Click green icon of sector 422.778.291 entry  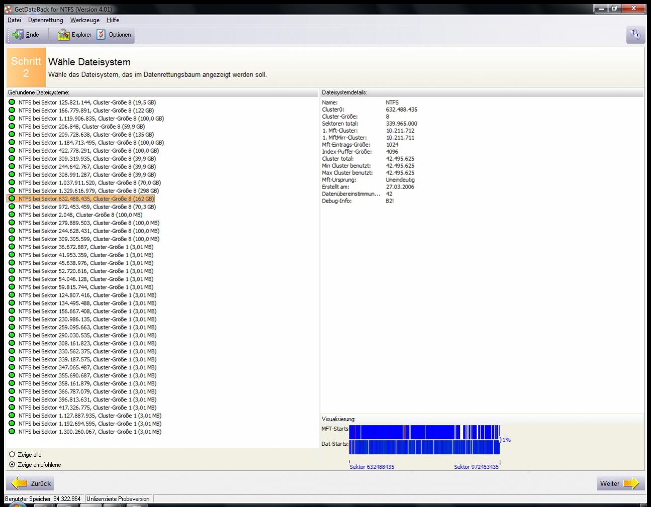pos(12,151)
